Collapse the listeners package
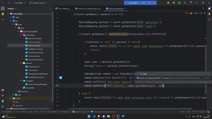The image size is (212, 119). pos(21,63)
